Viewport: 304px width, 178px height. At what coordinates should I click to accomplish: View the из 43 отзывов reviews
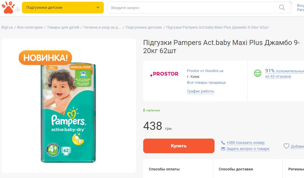pos(278,76)
